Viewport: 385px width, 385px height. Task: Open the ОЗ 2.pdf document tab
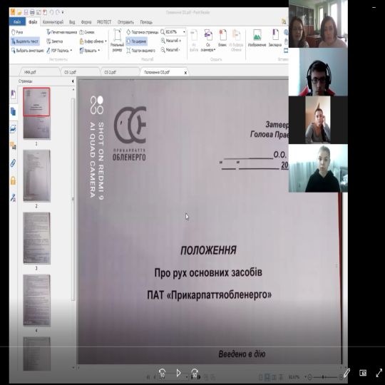[x=120, y=72]
